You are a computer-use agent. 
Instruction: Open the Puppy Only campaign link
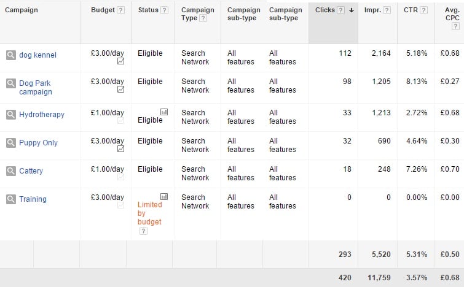(39, 143)
